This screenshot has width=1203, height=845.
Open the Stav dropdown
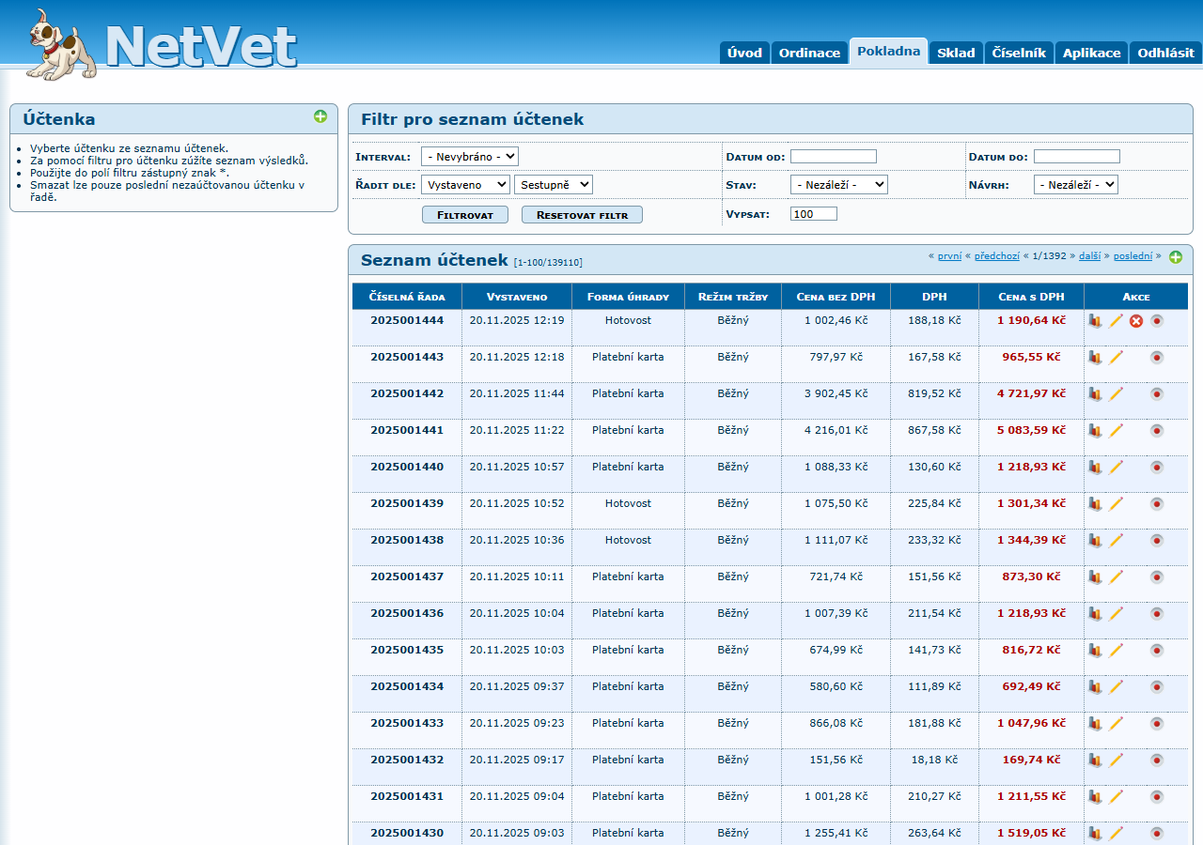tap(839, 185)
